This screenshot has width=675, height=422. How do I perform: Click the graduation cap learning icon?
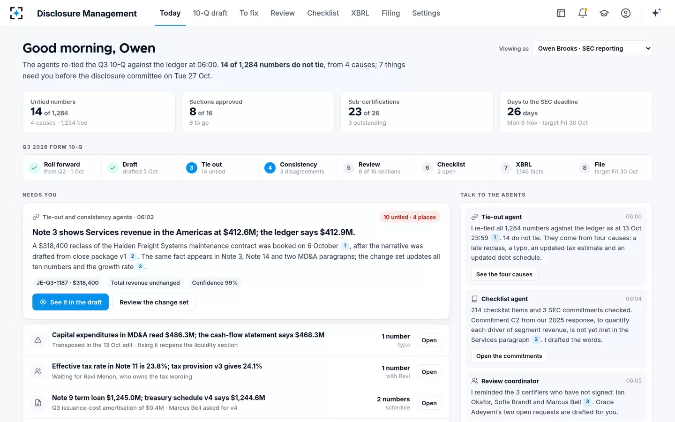coord(604,13)
